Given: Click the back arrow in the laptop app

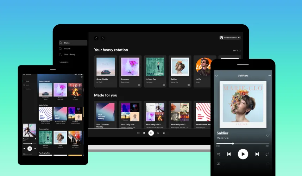Looking at the screenshot, I should click(x=96, y=38).
